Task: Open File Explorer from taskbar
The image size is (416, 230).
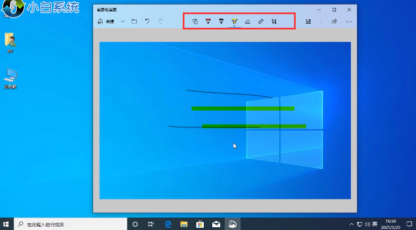Action: click(184, 224)
